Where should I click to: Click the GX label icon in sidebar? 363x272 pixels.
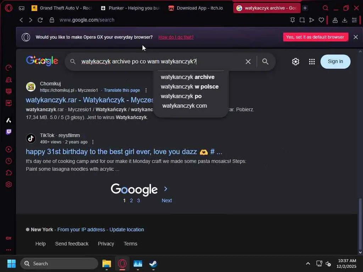tap(9, 238)
